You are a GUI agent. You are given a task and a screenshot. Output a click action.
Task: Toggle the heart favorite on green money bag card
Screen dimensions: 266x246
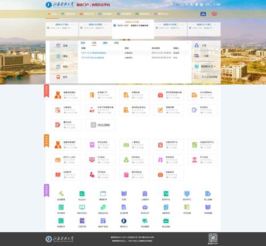pyautogui.click(x=133, y=162)
